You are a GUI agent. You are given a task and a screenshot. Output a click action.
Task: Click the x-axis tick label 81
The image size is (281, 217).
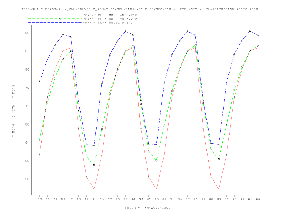(250, 199)
